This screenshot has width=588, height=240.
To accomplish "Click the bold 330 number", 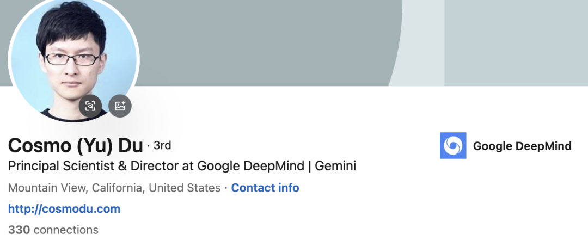I will (19, 230).
